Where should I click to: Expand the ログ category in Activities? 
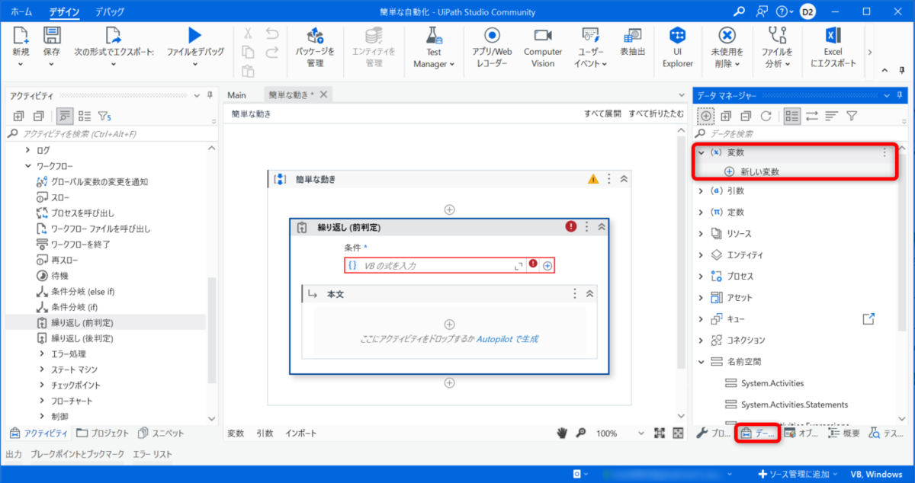pos(28,150)
